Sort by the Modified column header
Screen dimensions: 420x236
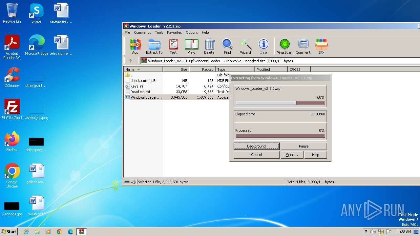click(x=271, y=69)
